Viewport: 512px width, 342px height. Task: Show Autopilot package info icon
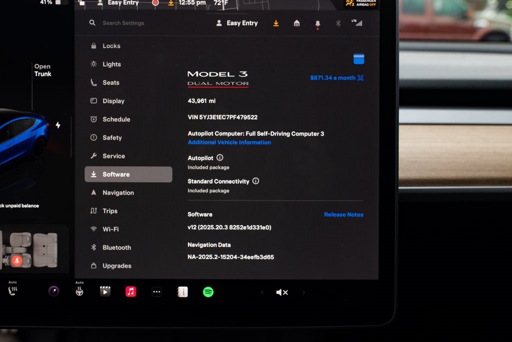pos(220,157)
